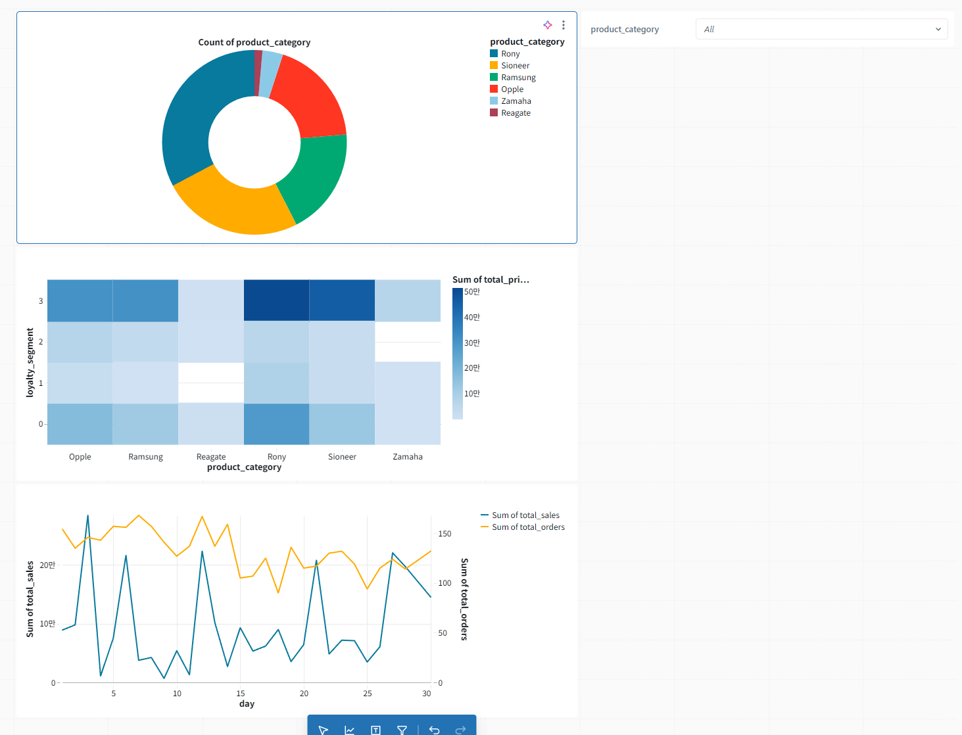Click the '20만' line chart axis tick

pyautogui.click(x=47, y=565)
